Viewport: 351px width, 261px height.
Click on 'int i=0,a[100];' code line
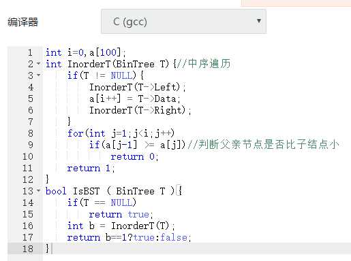coord(85,52)
